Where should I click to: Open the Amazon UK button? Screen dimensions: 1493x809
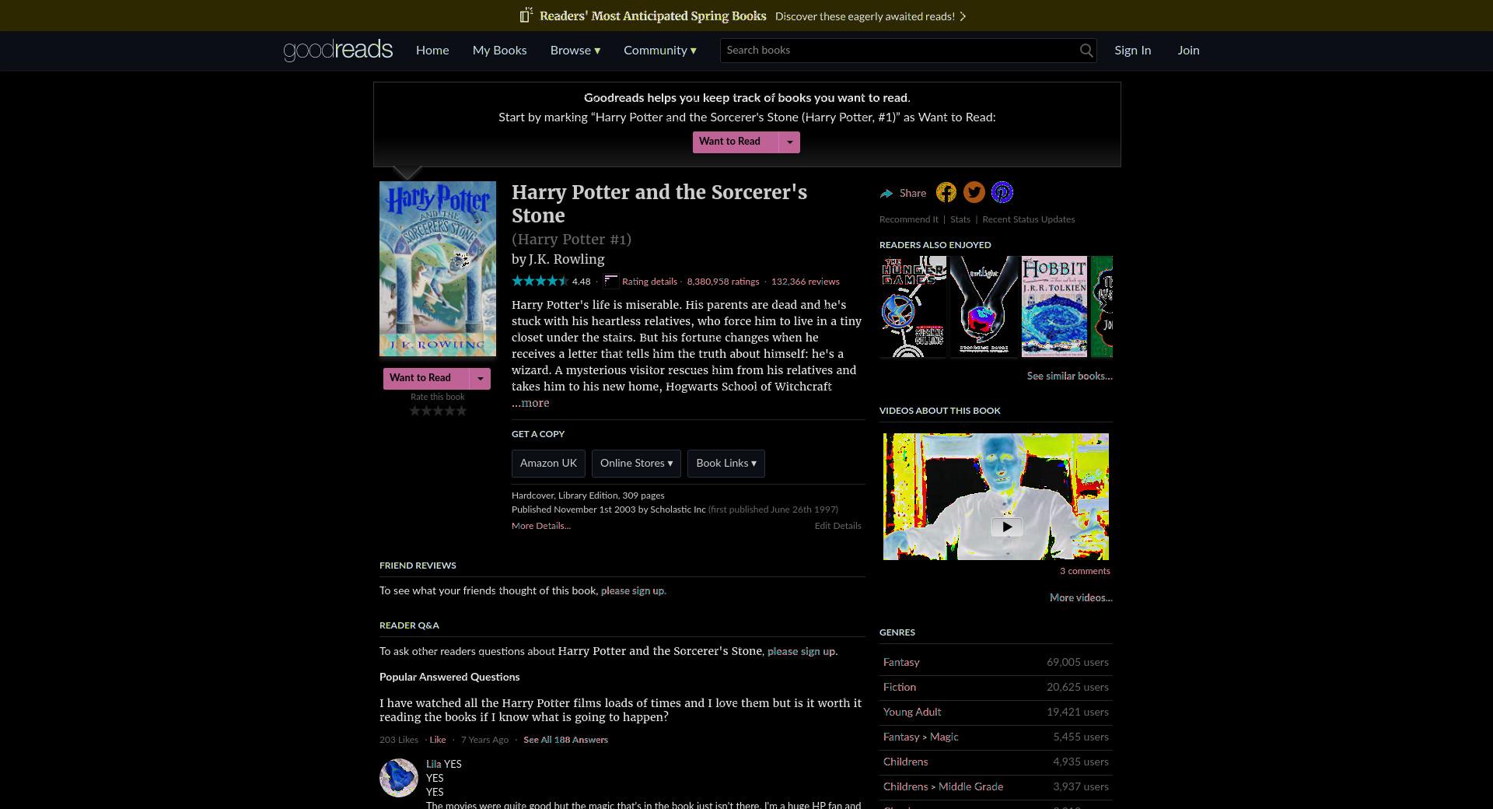(548, 464)
